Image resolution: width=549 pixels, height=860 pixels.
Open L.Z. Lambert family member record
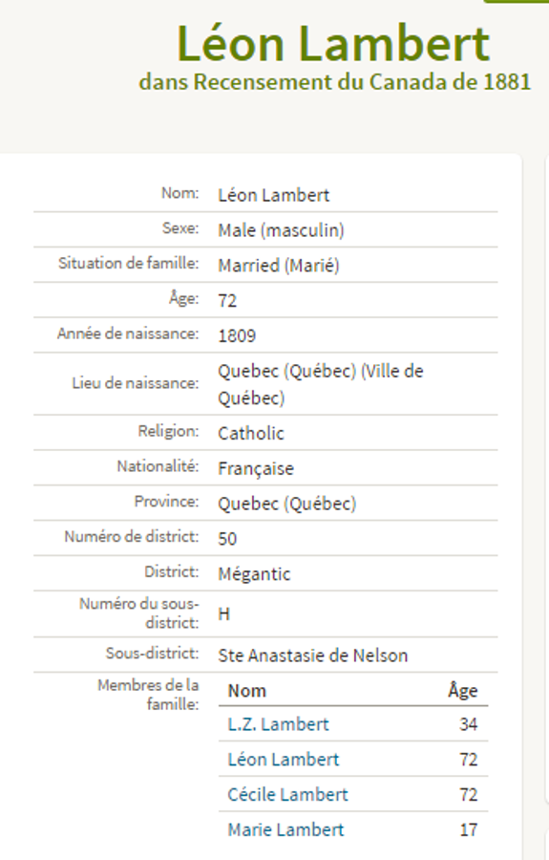click(278, 724)
